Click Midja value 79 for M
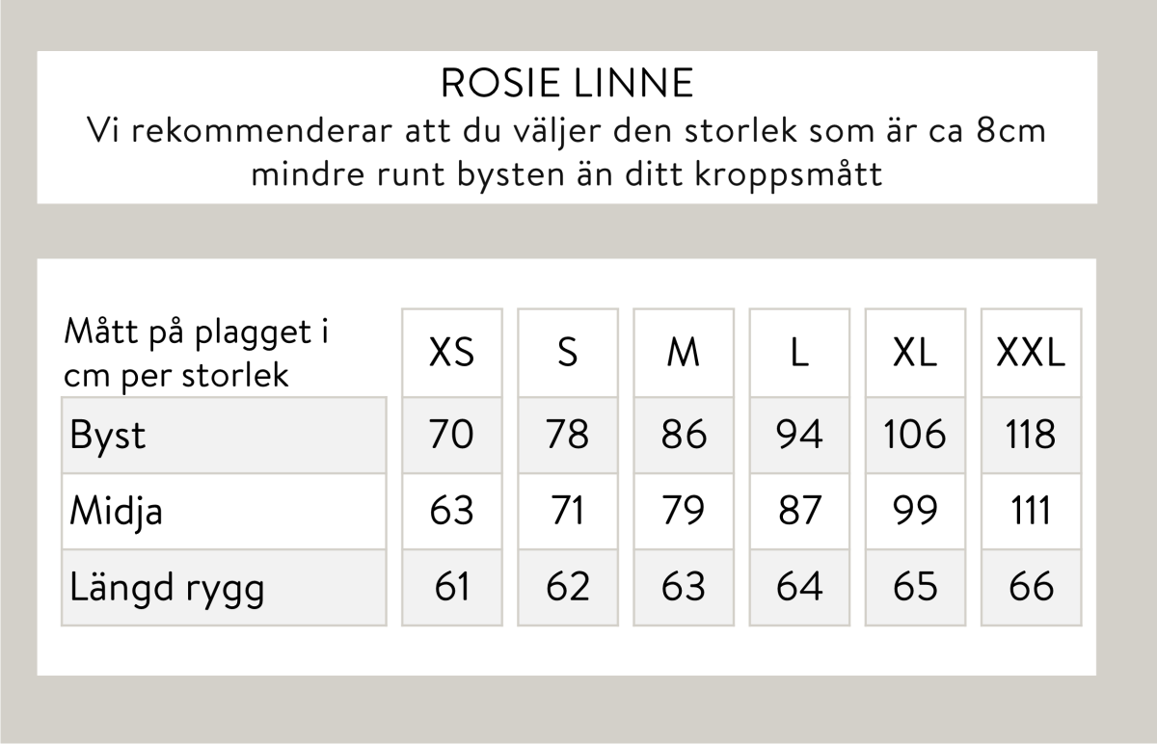The image size is (1157, 744). click(684, 511)
